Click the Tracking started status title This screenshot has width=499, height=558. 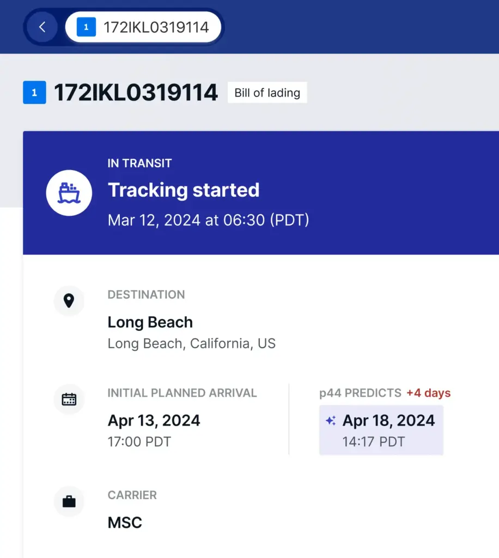click(x=184, y=190)
